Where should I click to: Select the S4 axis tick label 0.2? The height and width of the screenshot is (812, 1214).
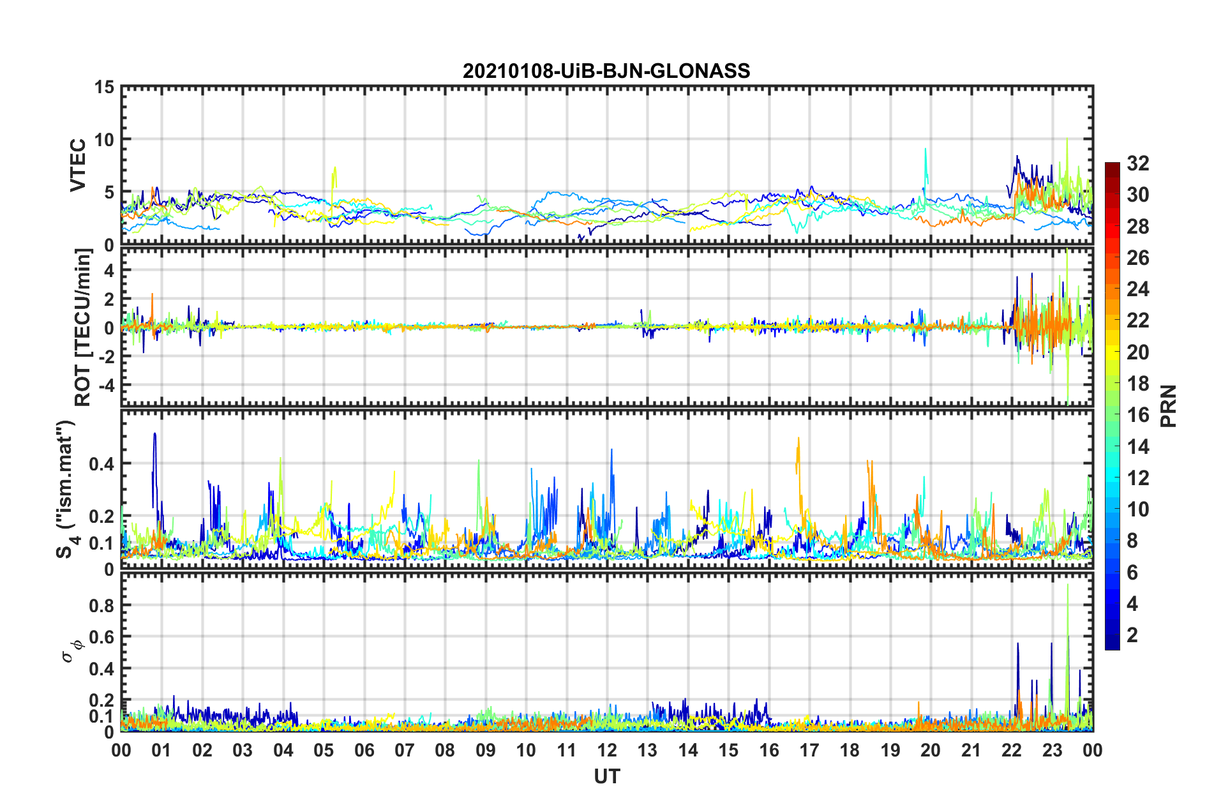coord(102,516)
